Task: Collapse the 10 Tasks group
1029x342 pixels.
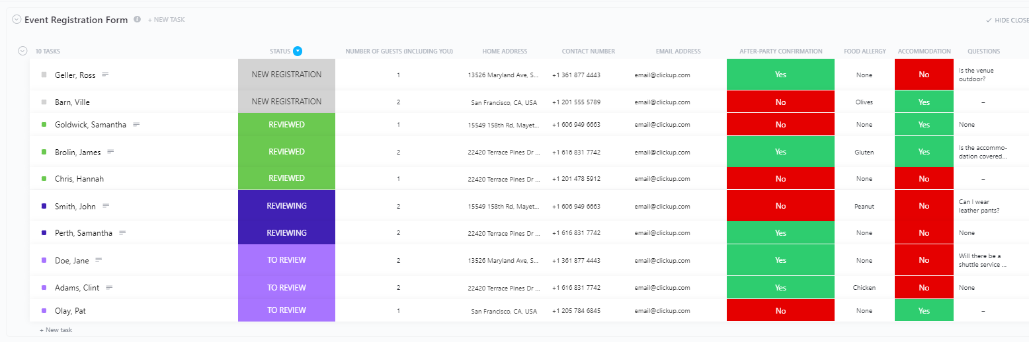Action: pos(22,51)
